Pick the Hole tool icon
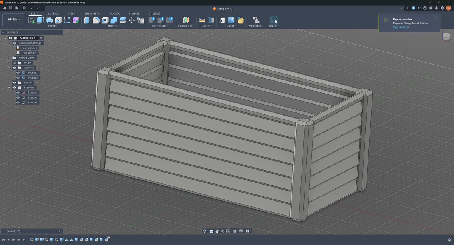 click(58, 20)
